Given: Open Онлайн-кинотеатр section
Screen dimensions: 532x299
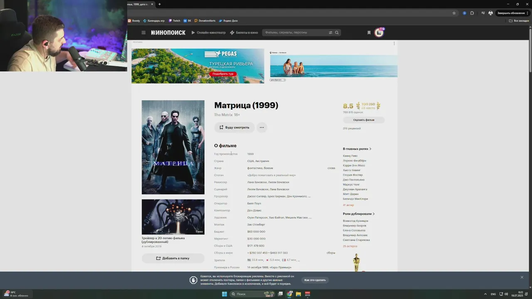Looking at the screenshot, I should (209, 32).
